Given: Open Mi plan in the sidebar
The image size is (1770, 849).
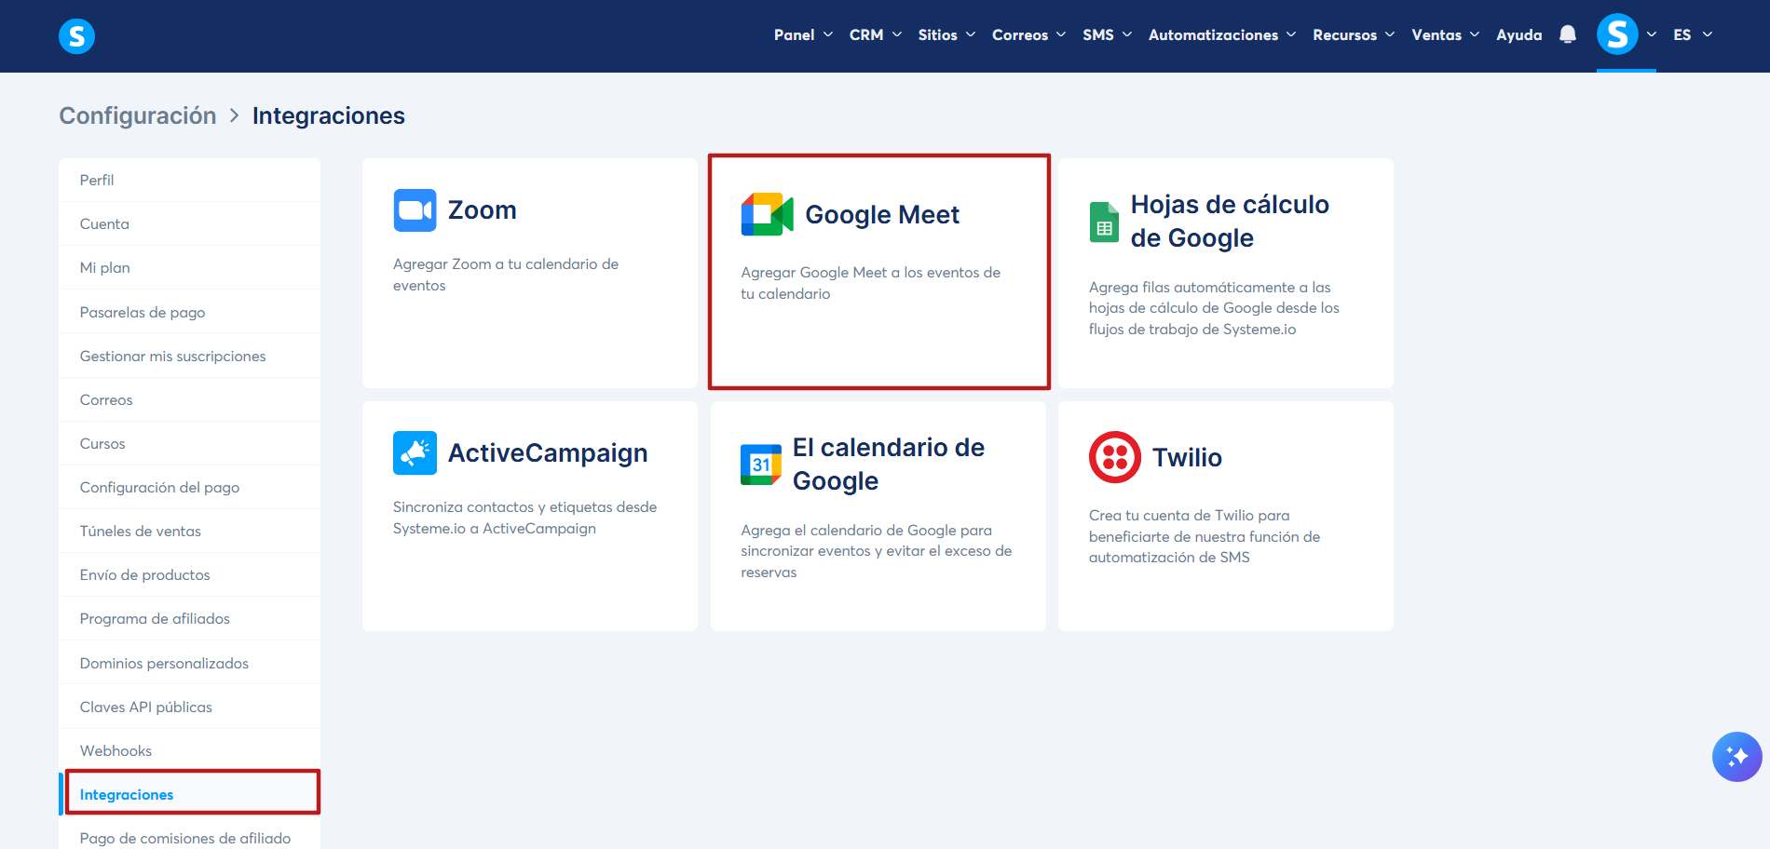Looking at the screenshot, I should 190,268.
